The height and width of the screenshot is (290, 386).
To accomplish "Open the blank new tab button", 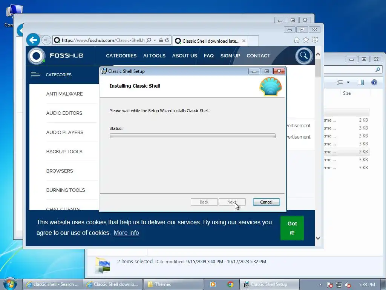I will [253, 41].
